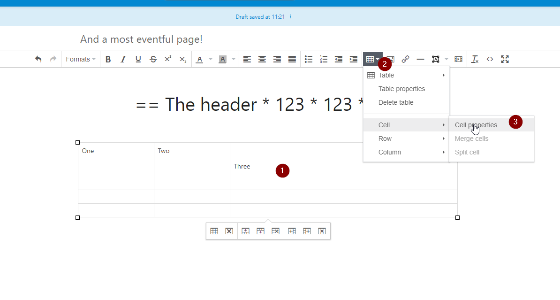Open the source code editor
The width and height of the screenshot is (560, 300).
[490, 59]
